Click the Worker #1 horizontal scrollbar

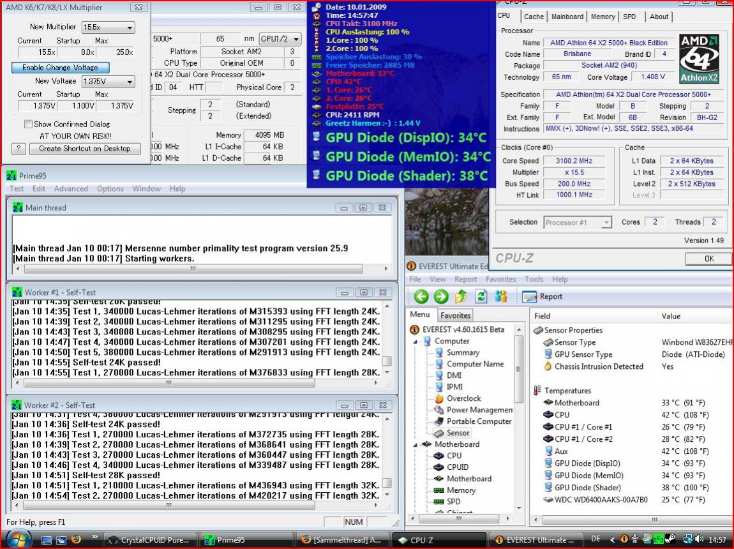click(169, 384)
